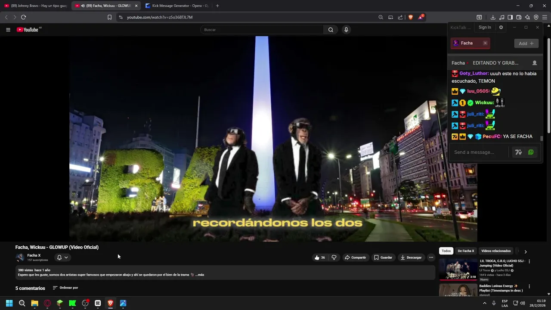This screenshot has width=551, height=310.
Task: Open a new browser tab
Action: (x=217, y=6)
